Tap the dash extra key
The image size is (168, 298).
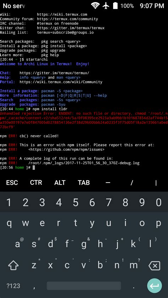coord(108,183)
